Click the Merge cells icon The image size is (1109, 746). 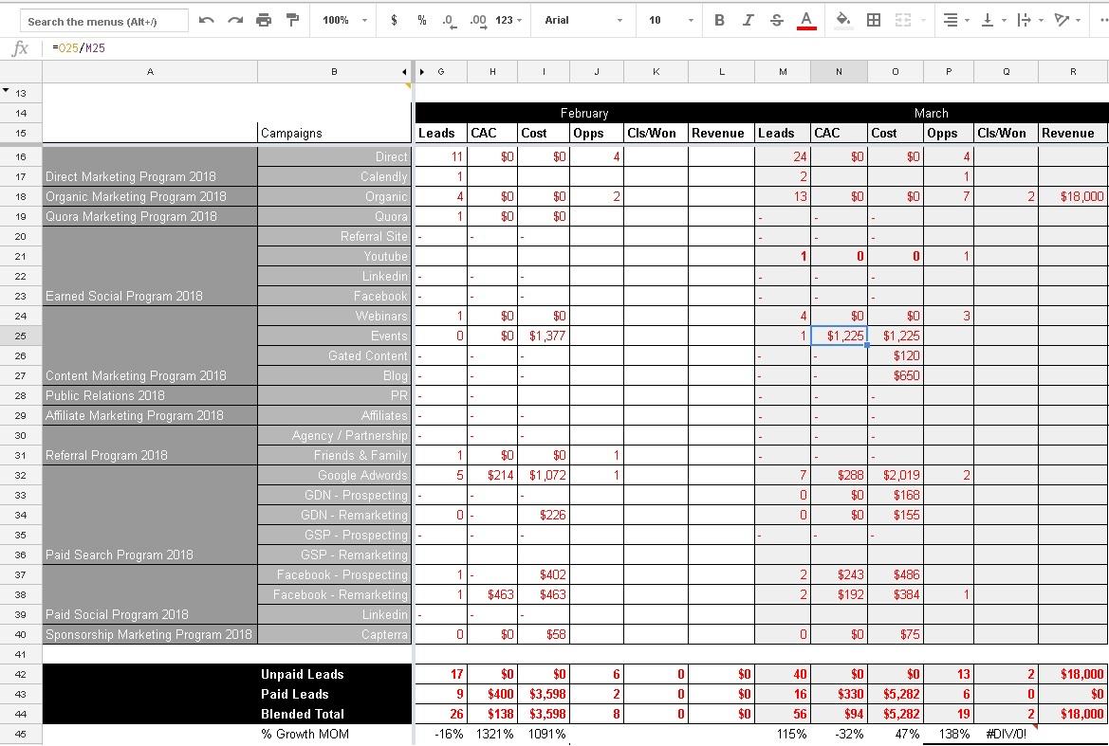pos(903,21)
